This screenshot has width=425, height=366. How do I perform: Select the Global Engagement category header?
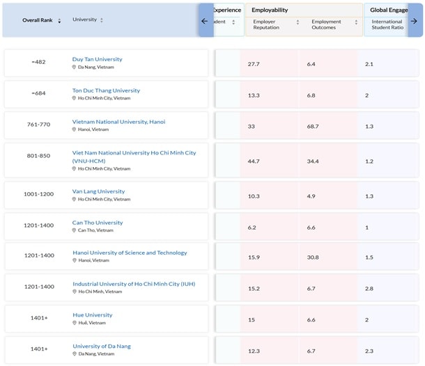tap(388, 10)
